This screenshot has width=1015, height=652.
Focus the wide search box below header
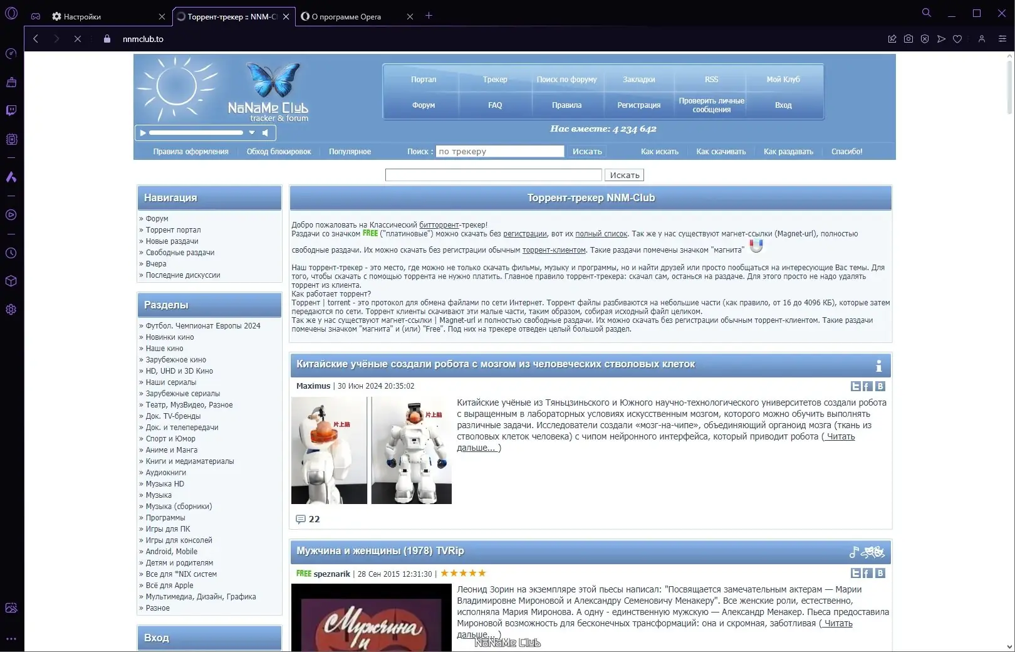(494, 176)
